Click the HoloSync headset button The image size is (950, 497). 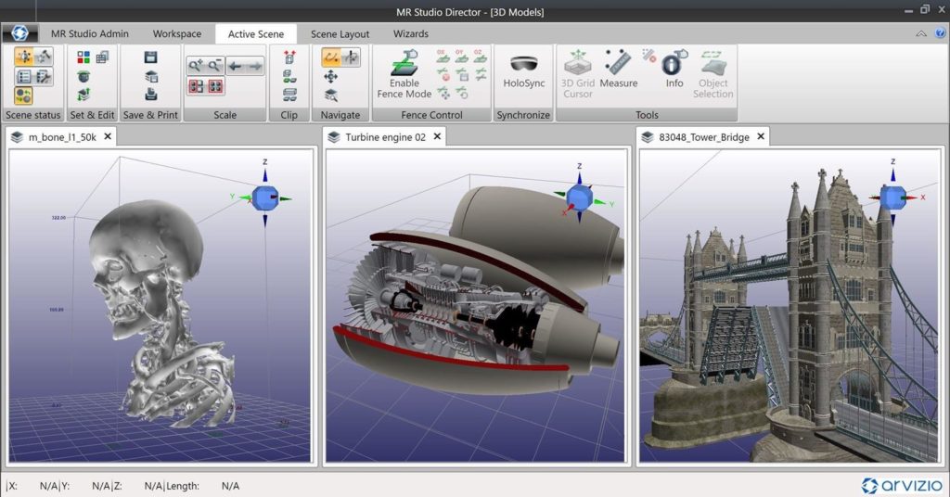[523, 70]
